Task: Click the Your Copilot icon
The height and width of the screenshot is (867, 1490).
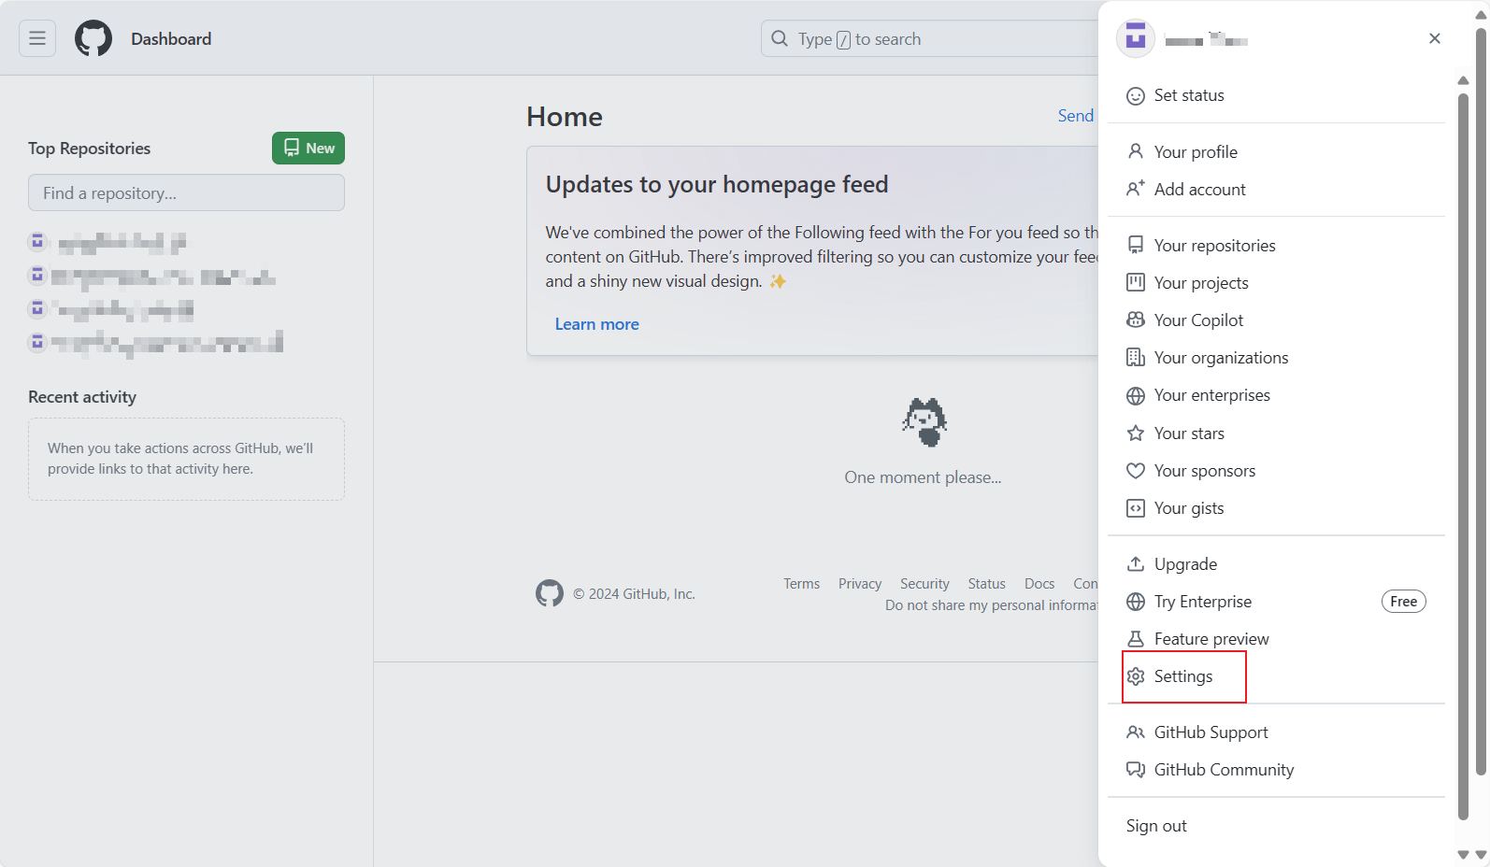Action: pyautogui.click(x=1136, y=320)
